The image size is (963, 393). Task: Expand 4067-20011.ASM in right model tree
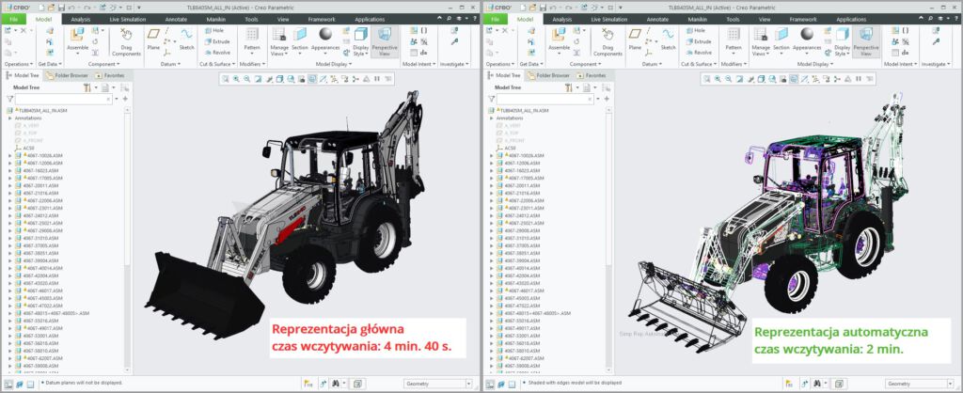(491, 185)
